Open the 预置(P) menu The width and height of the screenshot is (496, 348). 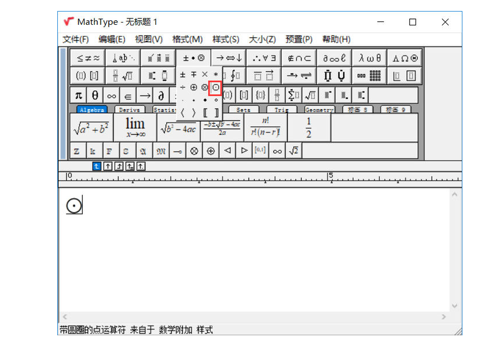click(x=299, y=39)
